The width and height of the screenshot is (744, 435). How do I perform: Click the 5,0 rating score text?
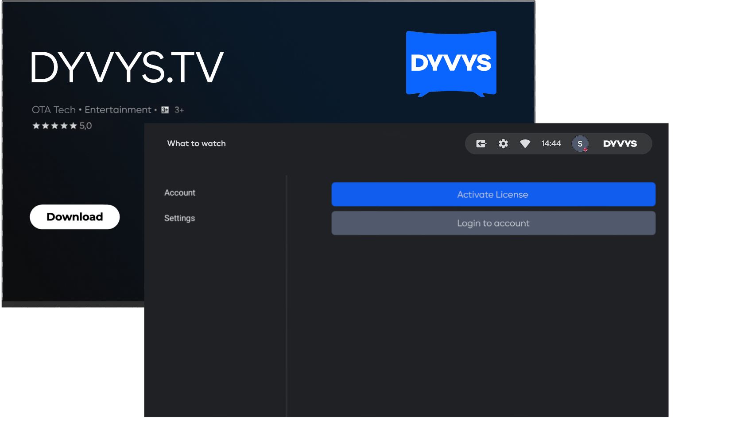point(85,126)
